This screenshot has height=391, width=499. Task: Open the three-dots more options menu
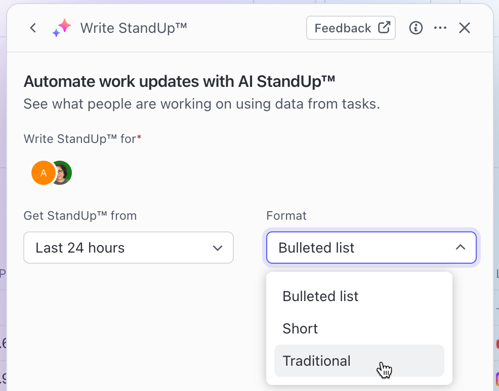(x=440, y=28)
